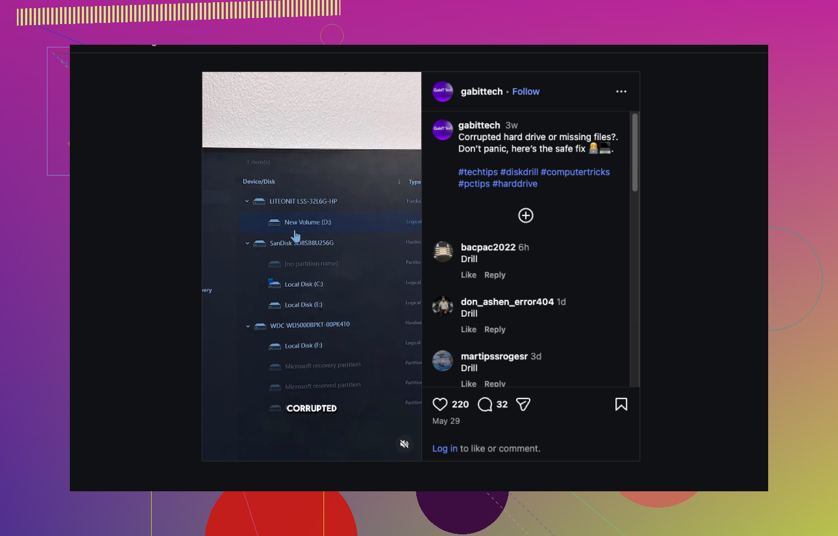Click the Type column header
838x536 pixels.
[x=415, y=182]
